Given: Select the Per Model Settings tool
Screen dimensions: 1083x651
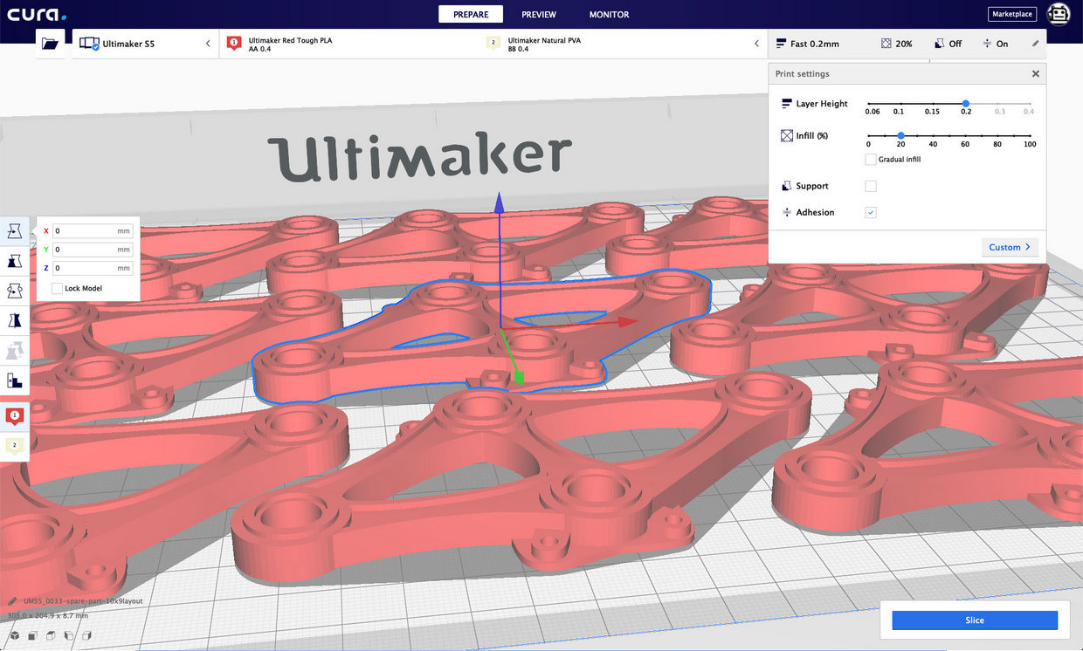Looking at the screenshot, I should coord(15,351).
